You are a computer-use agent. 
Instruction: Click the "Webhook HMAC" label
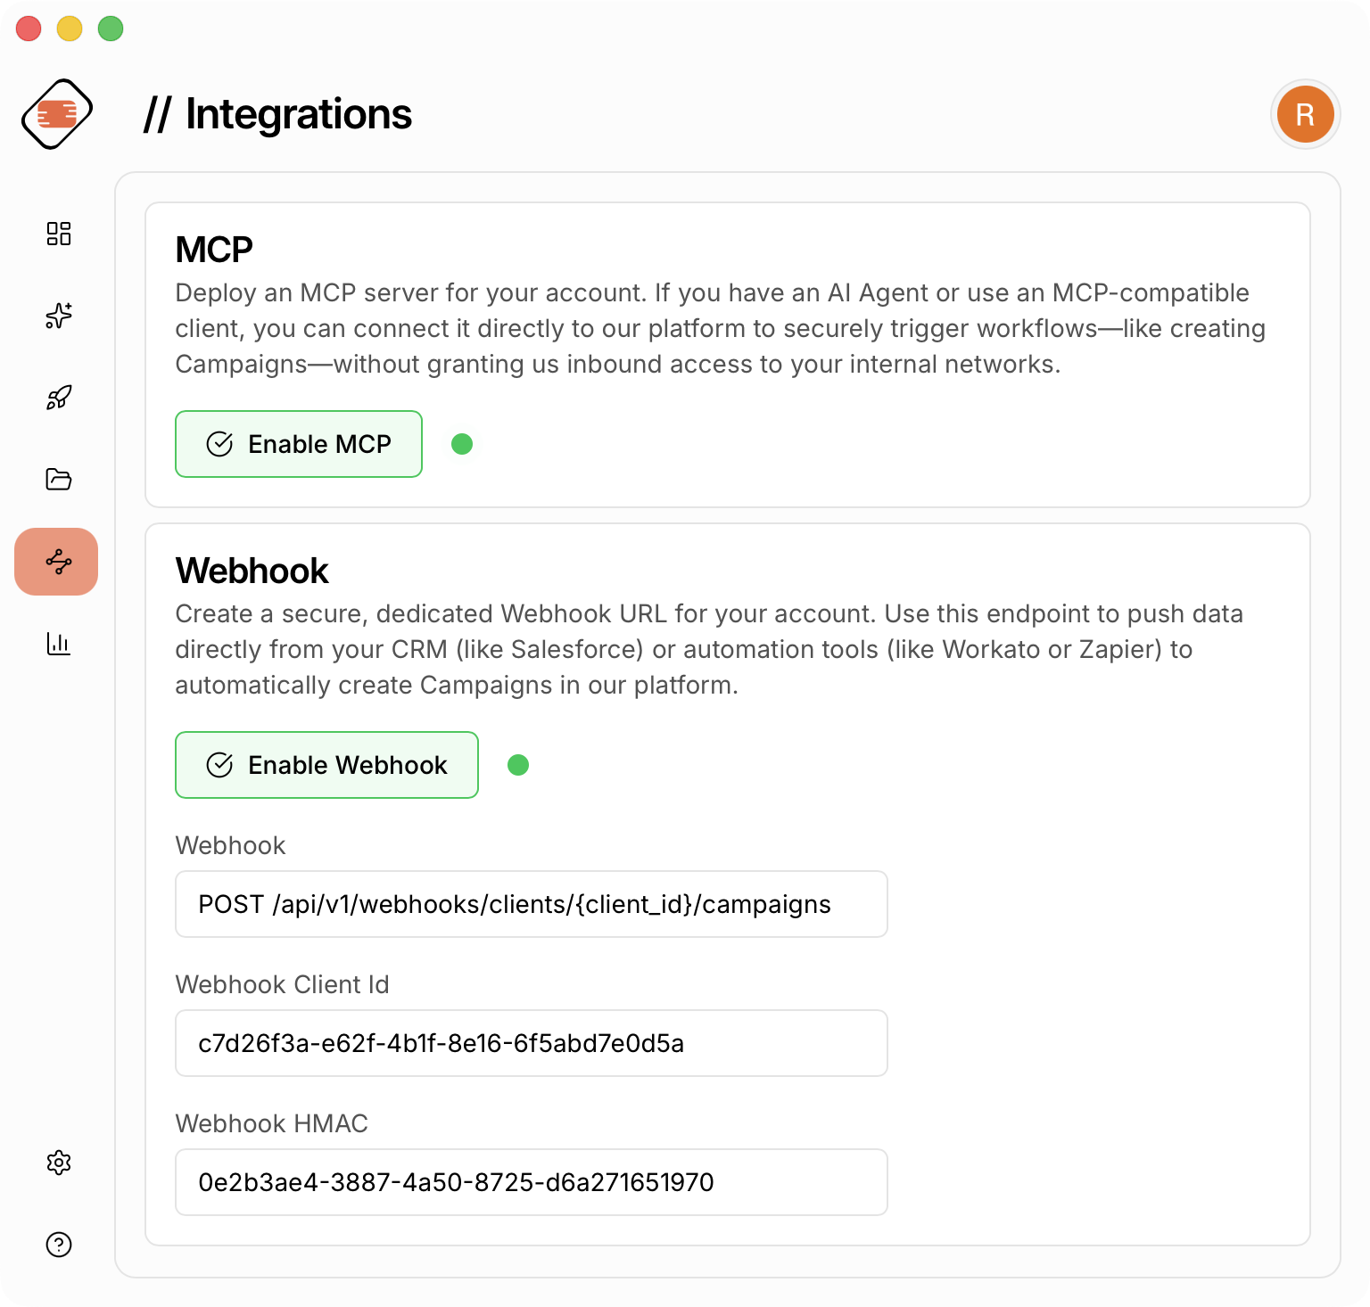pos(271,1123)
